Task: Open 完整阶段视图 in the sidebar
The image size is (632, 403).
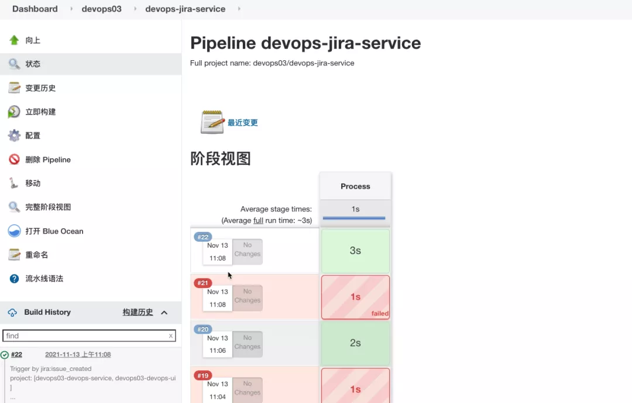Action: tap(48, 207)
